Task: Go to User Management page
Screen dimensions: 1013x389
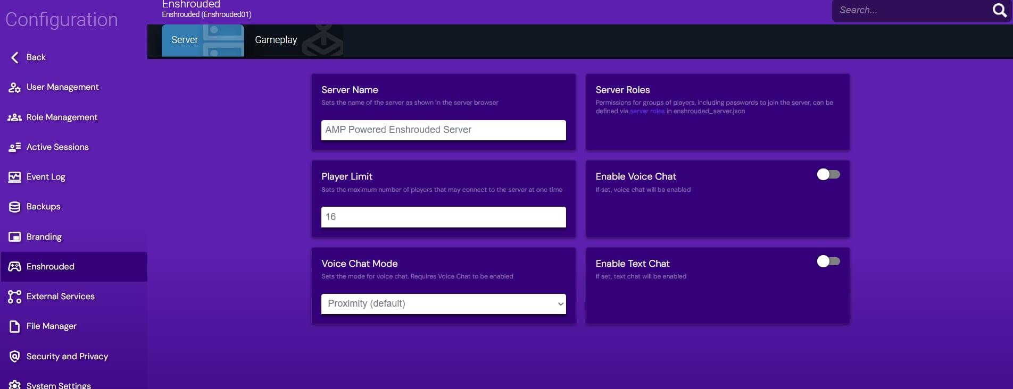Action: (74, 87)
